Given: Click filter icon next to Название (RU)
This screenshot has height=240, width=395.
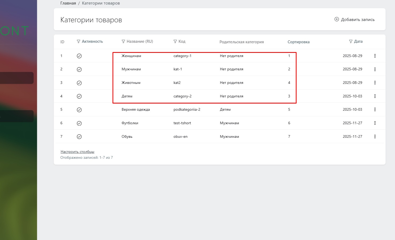Looking at the screenshot, I should point(123,42).
